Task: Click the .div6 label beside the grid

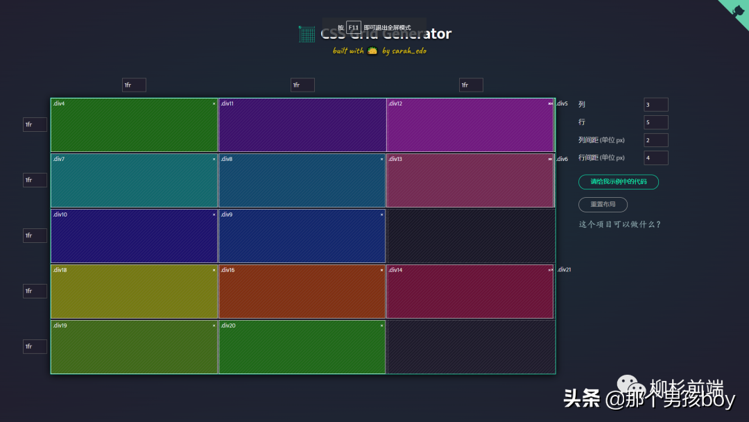Action: [562, 159]
